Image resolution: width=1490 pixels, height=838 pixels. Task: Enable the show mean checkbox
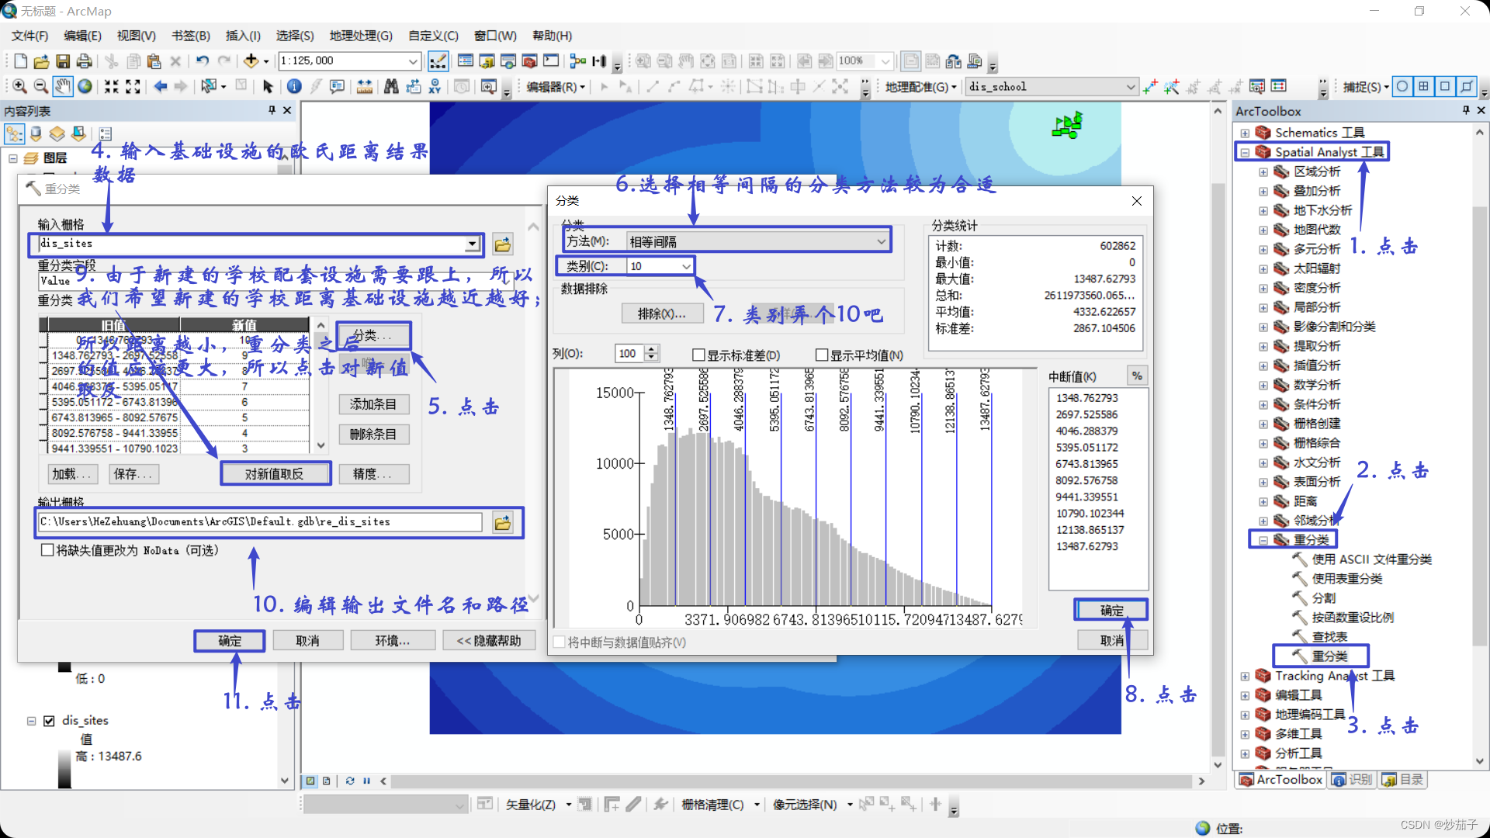pyautogui.click(x=822, y=355)
